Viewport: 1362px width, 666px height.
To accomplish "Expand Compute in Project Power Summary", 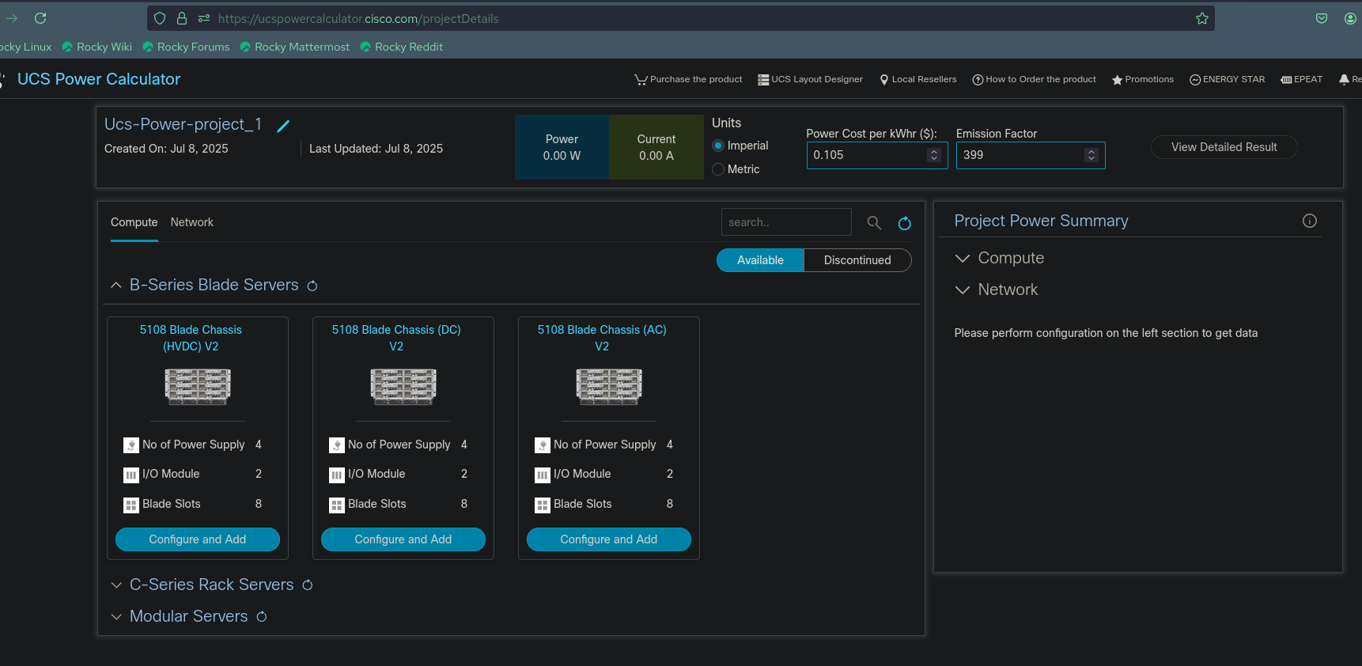I will (963, 259).
